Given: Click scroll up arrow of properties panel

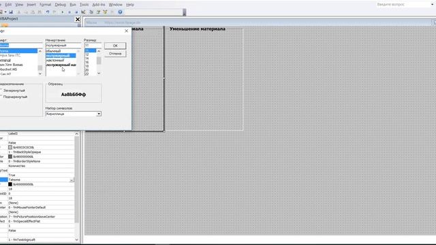Looking at the screenshot, I should click(77, 134).
